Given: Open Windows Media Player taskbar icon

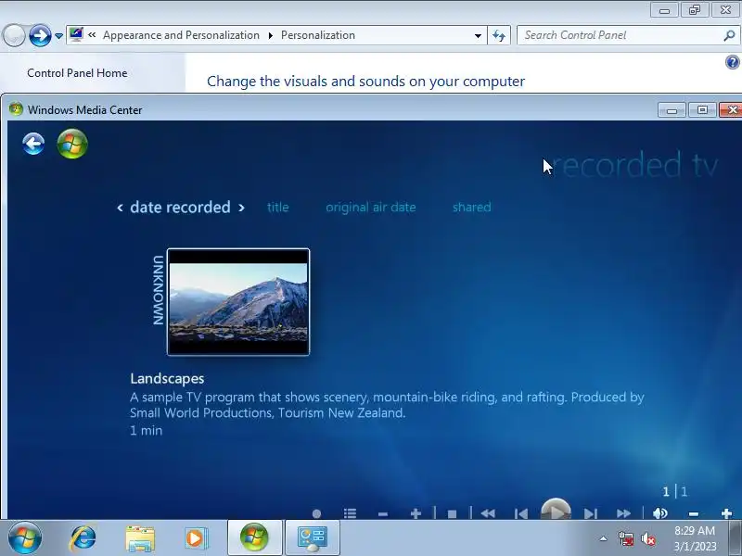Looking at the screenshot, I should click(196, 538).
